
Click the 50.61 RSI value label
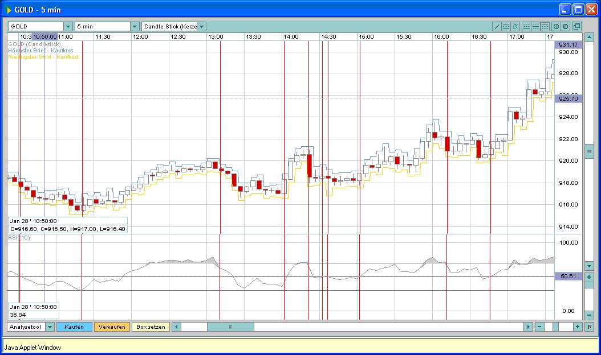click(x=568, y=276)
